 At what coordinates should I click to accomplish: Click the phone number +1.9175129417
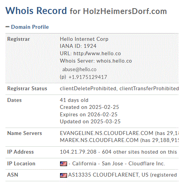click(88, 77)
